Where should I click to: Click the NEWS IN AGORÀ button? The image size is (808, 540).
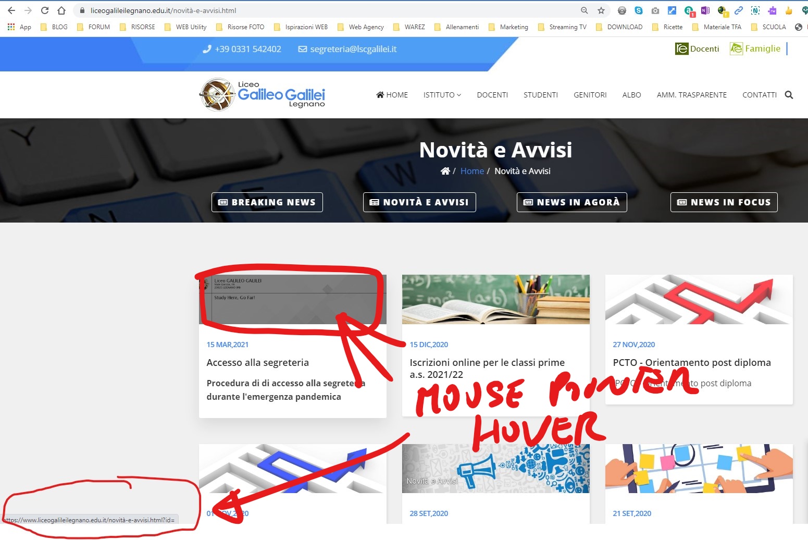click(x=571, y=202)
